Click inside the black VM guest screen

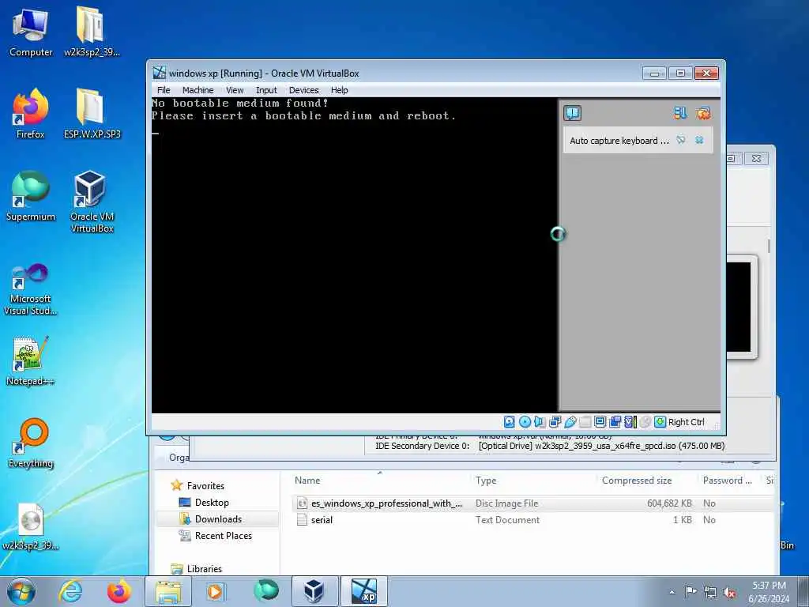[x=355, y=255]
